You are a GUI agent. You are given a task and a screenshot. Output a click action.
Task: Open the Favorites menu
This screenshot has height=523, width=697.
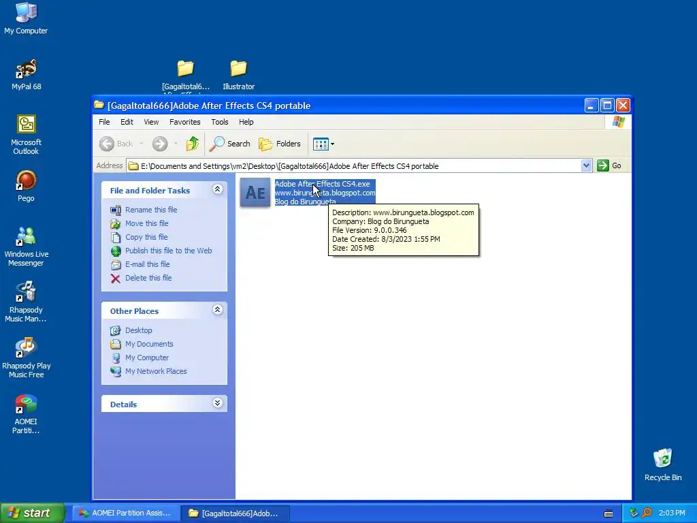click(x=185, y=122)
